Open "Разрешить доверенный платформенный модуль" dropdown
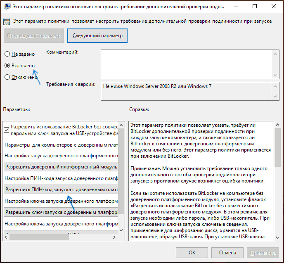The width and height of the screenshot is (284, 263). pos(61,167)
